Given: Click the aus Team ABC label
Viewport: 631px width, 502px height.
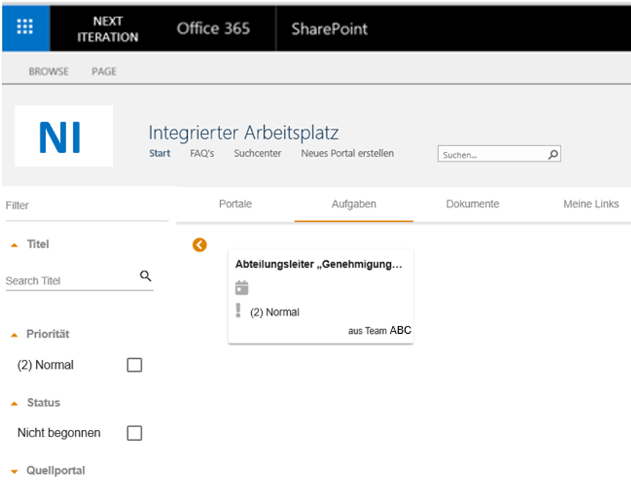Looking at the screenshot, I should 379,330.
